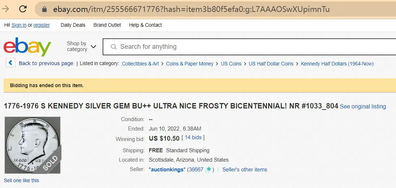This screenshot has height=188, width=396.
Task: Click the Search for anything field
Action: click(249, 47)
